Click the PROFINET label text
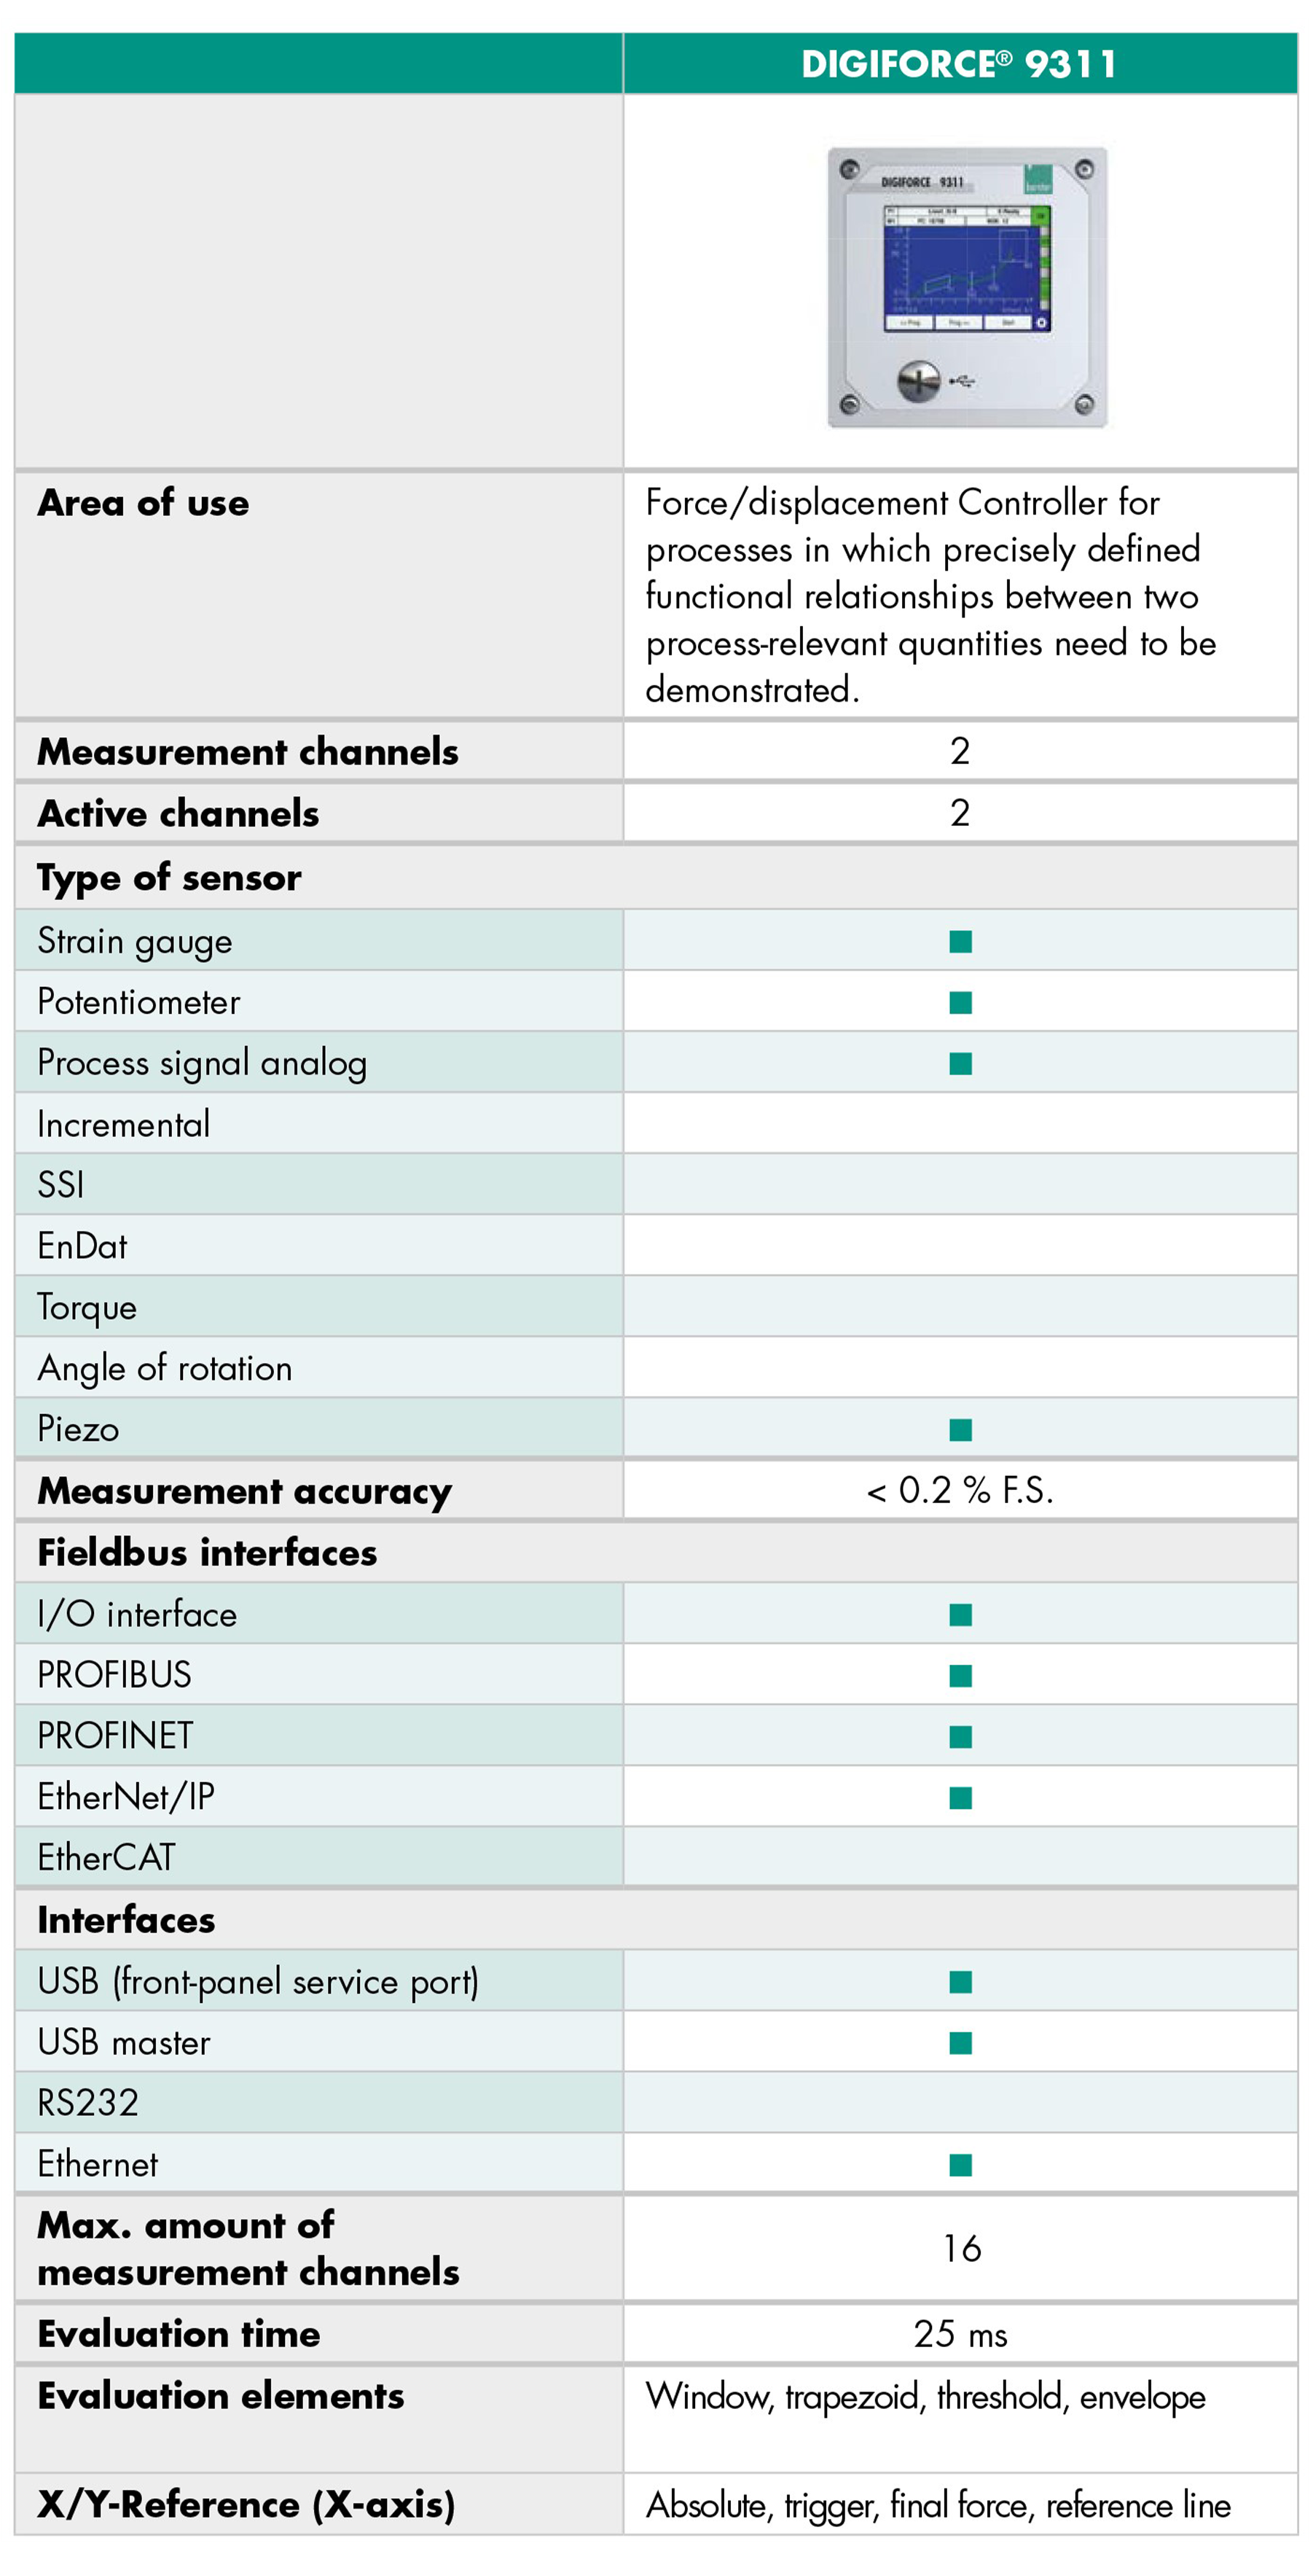This screenshot has width=1313, height=2557. point(115,1736)
